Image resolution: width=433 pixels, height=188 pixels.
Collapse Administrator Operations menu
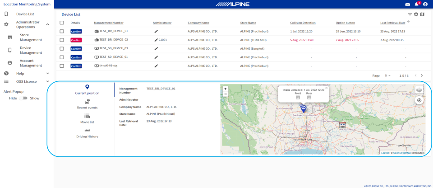tap(47, 25)
